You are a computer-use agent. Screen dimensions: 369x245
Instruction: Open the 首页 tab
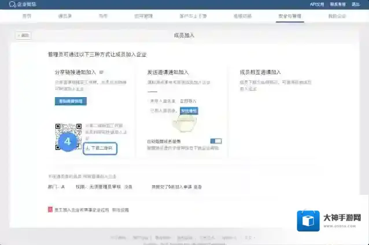(x=27, y=17)
